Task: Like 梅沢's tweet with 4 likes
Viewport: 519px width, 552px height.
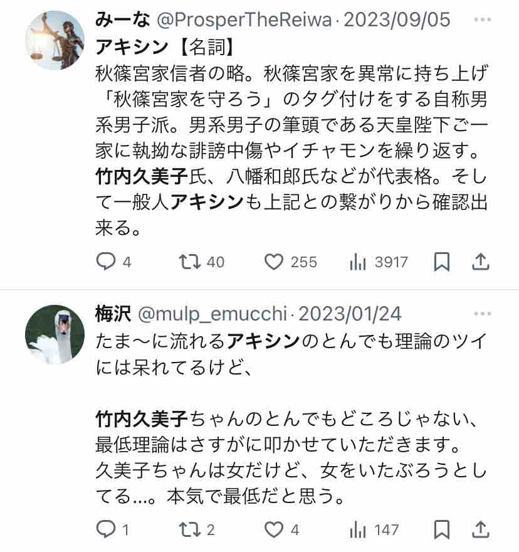Action: coord(274,530)
